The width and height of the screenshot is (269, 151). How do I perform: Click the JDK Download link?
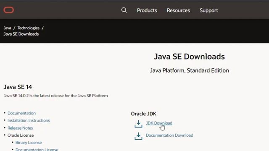point(159,123)
